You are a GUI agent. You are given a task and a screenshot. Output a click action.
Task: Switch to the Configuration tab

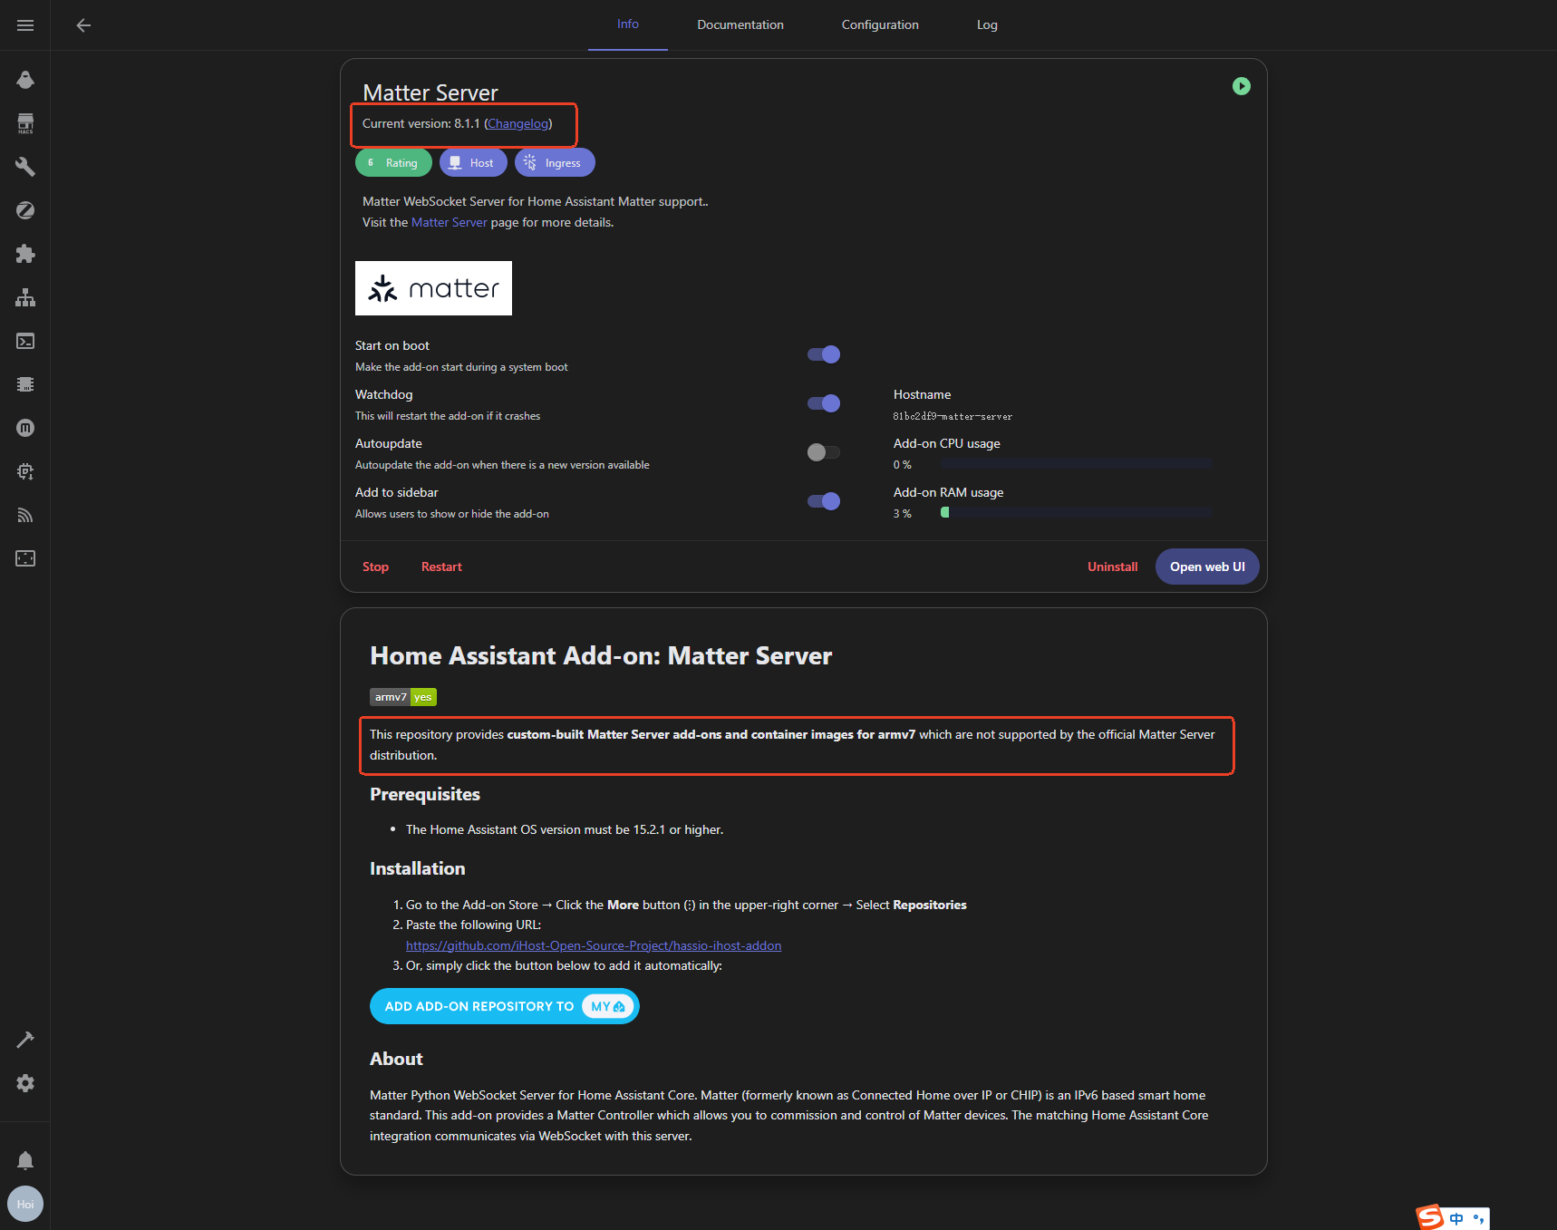(x=880, y=24)
